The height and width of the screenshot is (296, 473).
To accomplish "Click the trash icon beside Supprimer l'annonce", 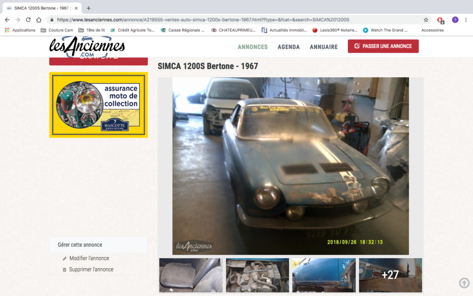I will click(x=64, y=270).
